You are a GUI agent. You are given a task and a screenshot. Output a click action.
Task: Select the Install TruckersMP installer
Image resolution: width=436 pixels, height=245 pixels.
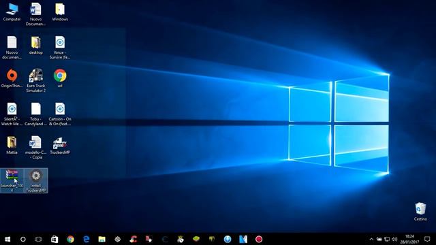coord(36,181)
